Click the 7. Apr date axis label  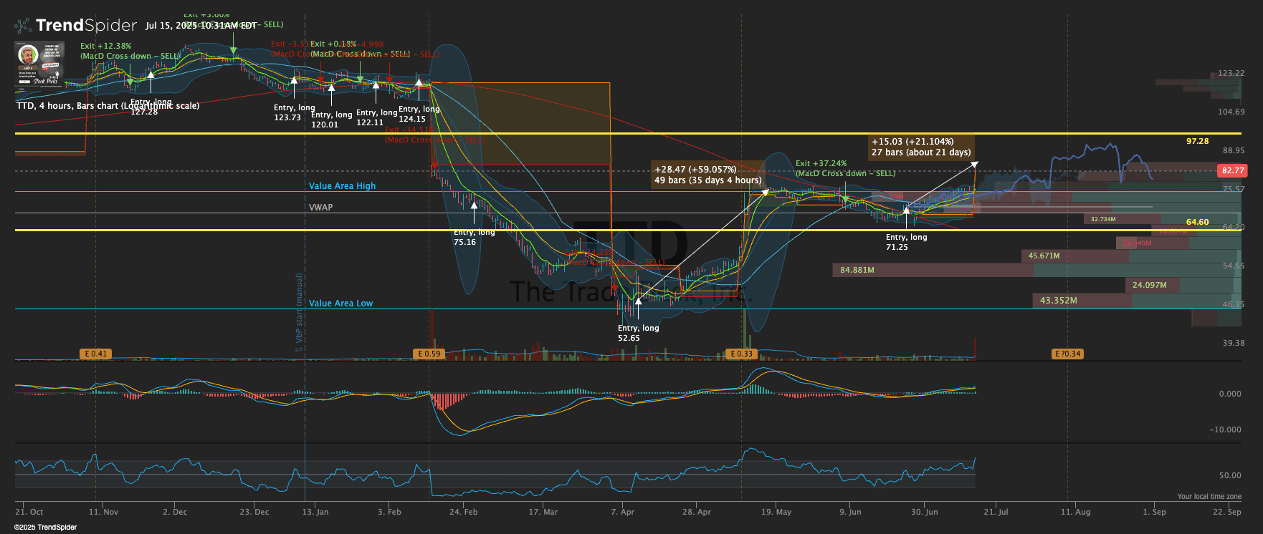[622, 512]
